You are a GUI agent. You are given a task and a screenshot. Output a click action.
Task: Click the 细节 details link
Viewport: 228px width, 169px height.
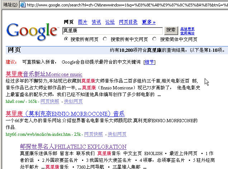click(x=149, y=62)
